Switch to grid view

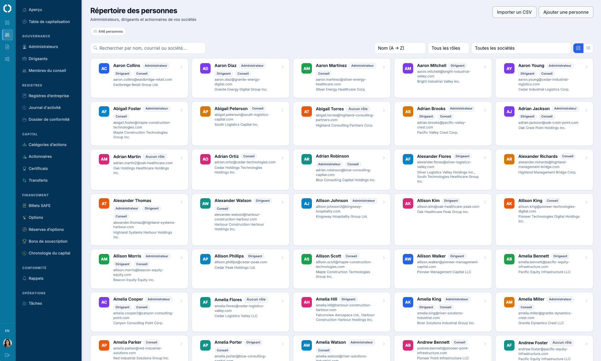pos(578,48)
